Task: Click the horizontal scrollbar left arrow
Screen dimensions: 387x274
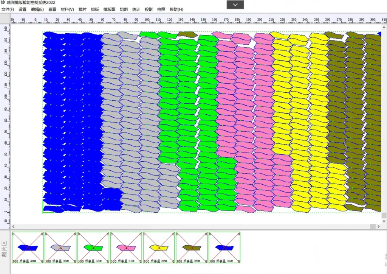Action: tap(13, 227)
